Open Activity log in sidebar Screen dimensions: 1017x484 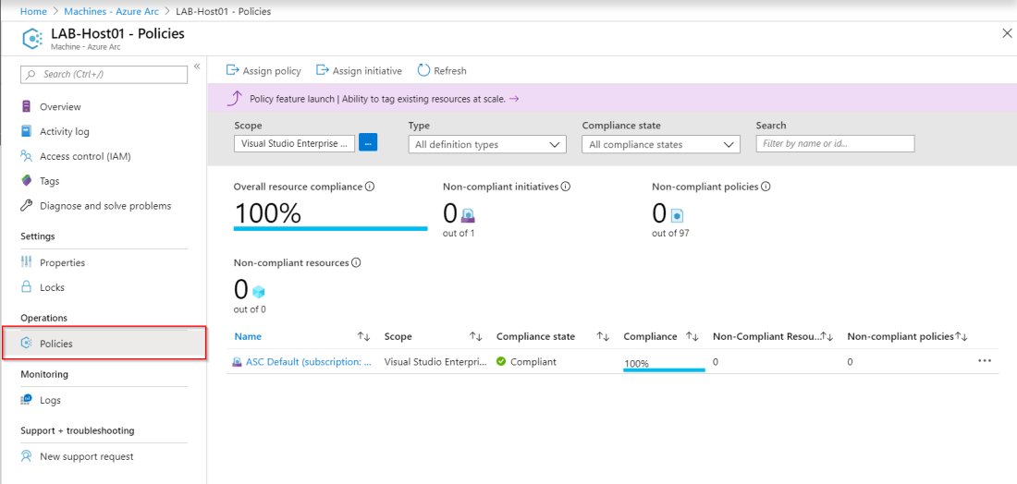pyautogui.click(x=64, y=132)
